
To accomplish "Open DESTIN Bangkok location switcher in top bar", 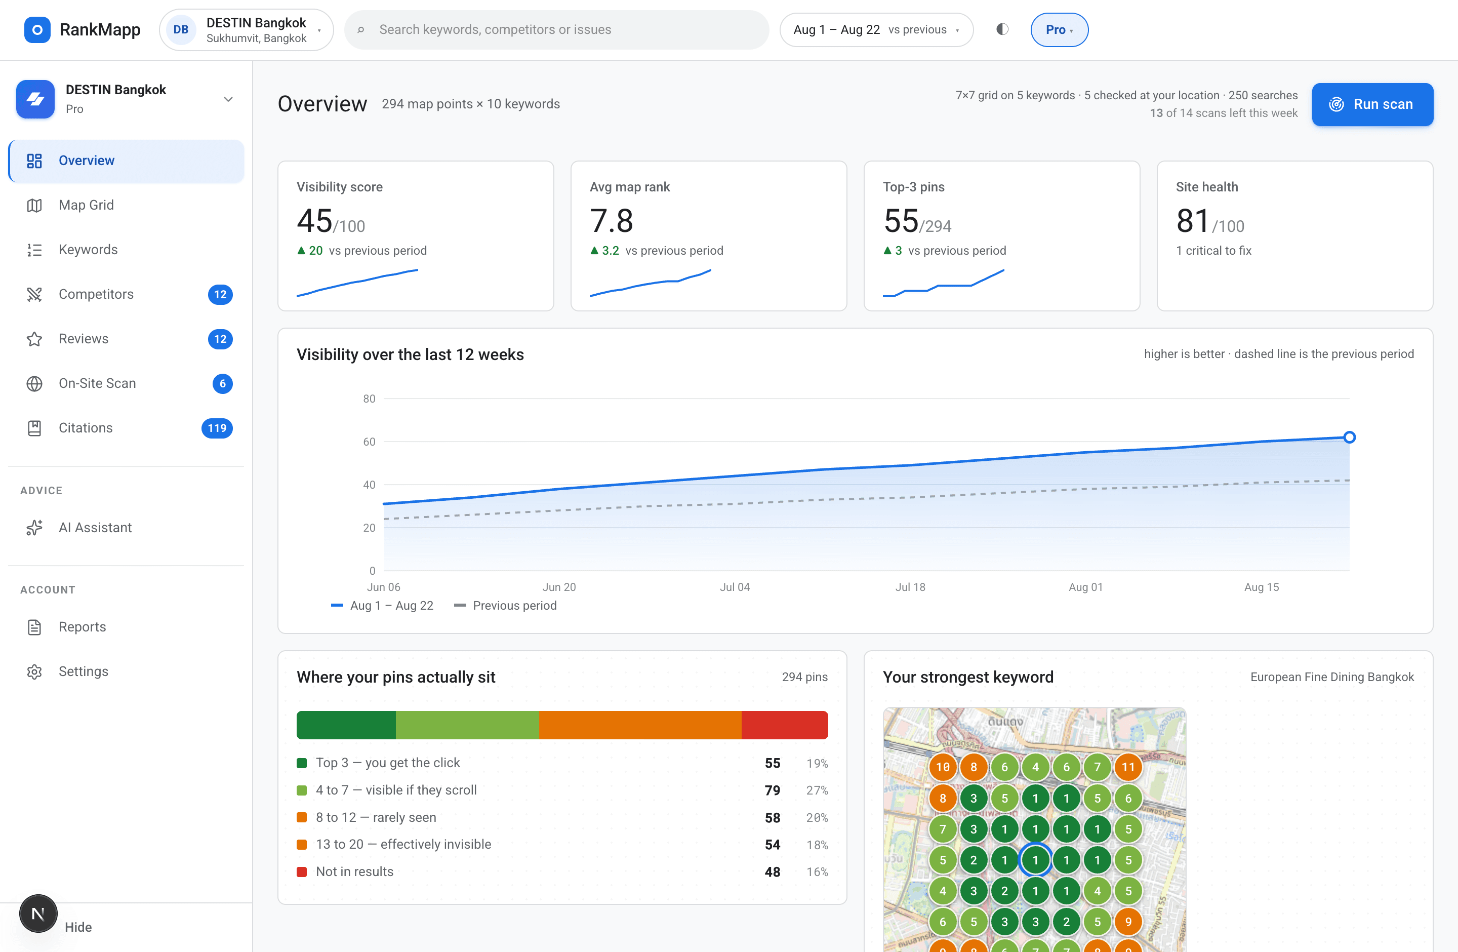I will 246,29.
